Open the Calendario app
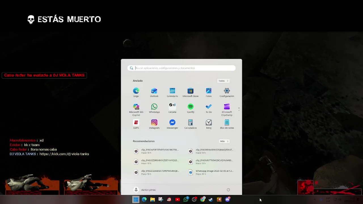 (x=172, y=92)
